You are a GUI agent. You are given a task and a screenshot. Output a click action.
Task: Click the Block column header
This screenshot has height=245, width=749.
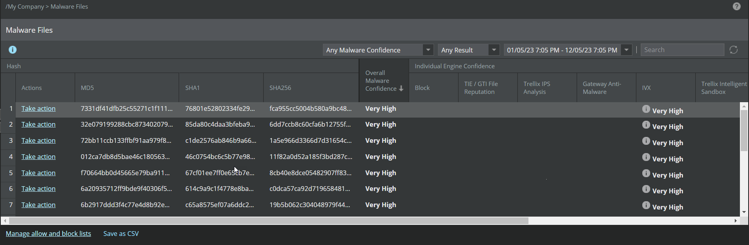[434, 88]
